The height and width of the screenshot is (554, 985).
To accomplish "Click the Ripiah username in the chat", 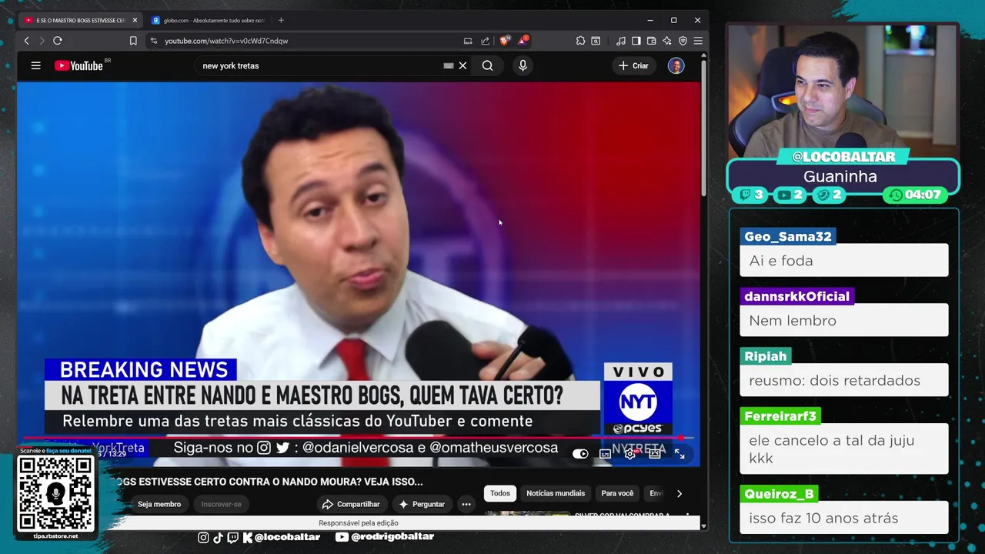I will click(765, 356).
